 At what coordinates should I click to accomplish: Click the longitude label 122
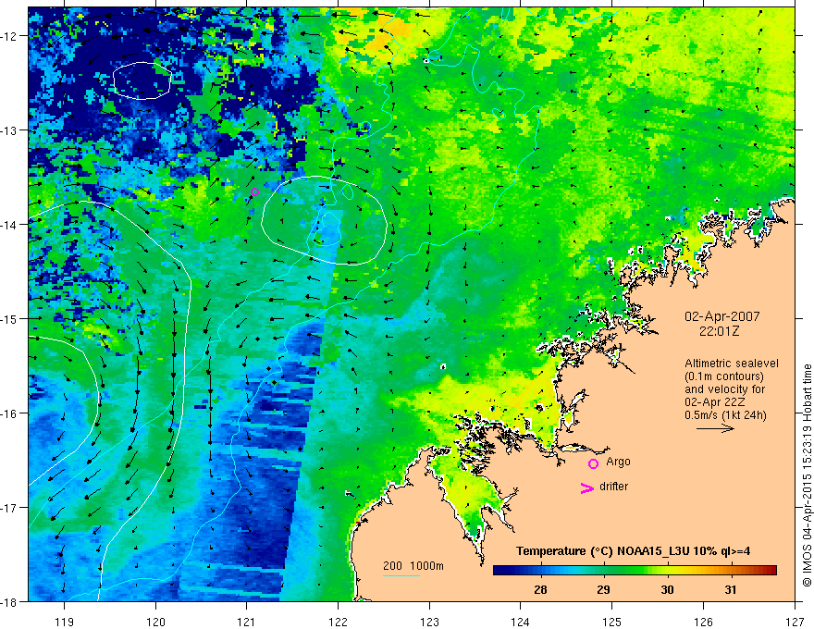pyautogui.click(x=338, y=622)
